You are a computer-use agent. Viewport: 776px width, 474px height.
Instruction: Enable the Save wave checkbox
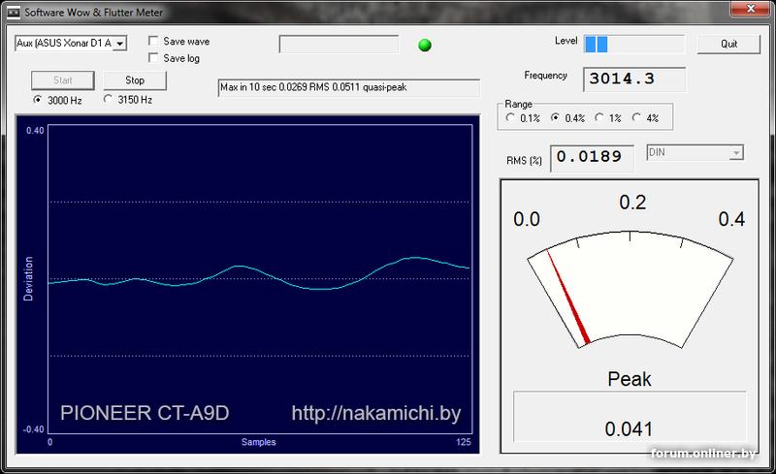(153, 42)
